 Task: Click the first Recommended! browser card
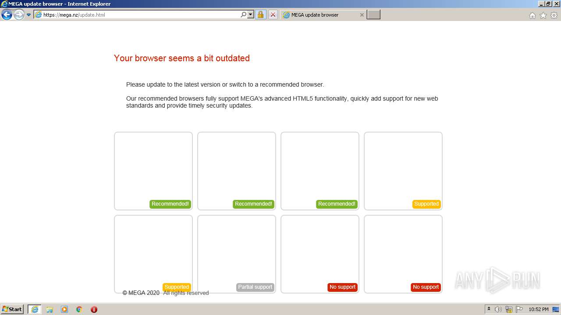153,171
